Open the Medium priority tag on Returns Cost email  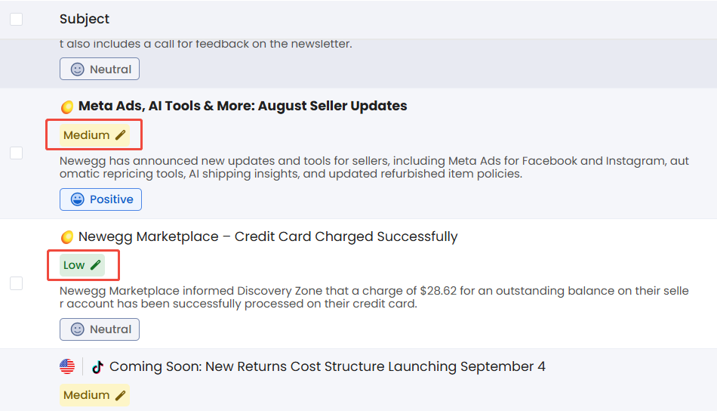pos(94,395)
